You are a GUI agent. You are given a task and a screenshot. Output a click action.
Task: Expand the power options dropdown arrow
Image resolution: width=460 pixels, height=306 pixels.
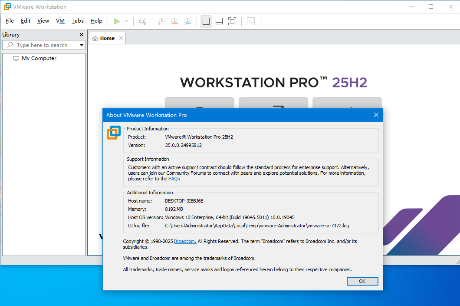point(126,21)
